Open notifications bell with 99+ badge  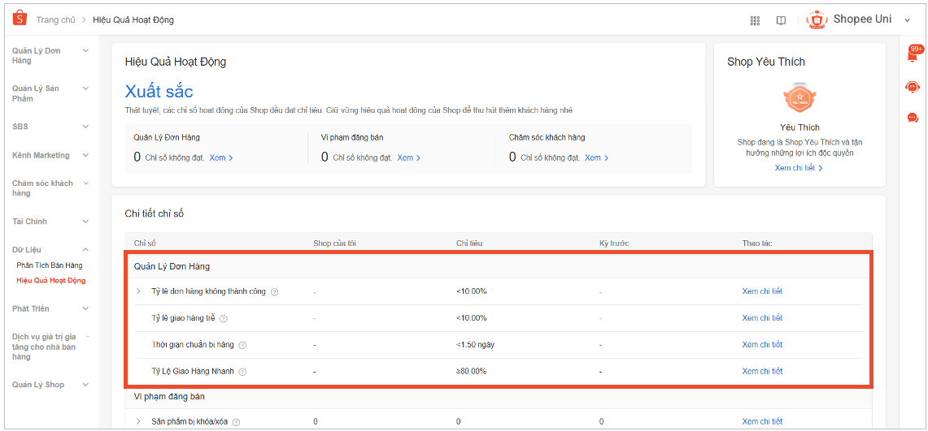[x=913, y=55]
